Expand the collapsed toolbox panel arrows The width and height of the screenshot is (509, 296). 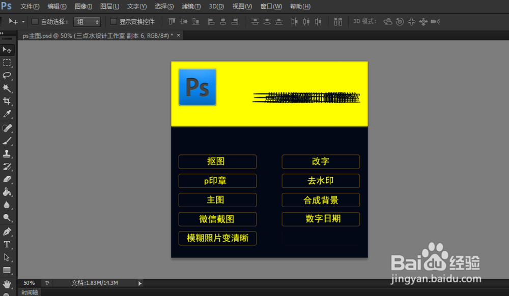coord(2,33)
